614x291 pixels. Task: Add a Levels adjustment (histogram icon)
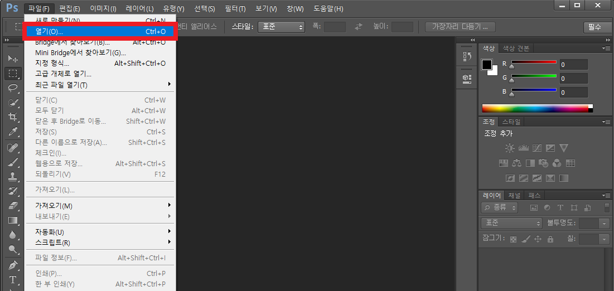click(524, 148)
